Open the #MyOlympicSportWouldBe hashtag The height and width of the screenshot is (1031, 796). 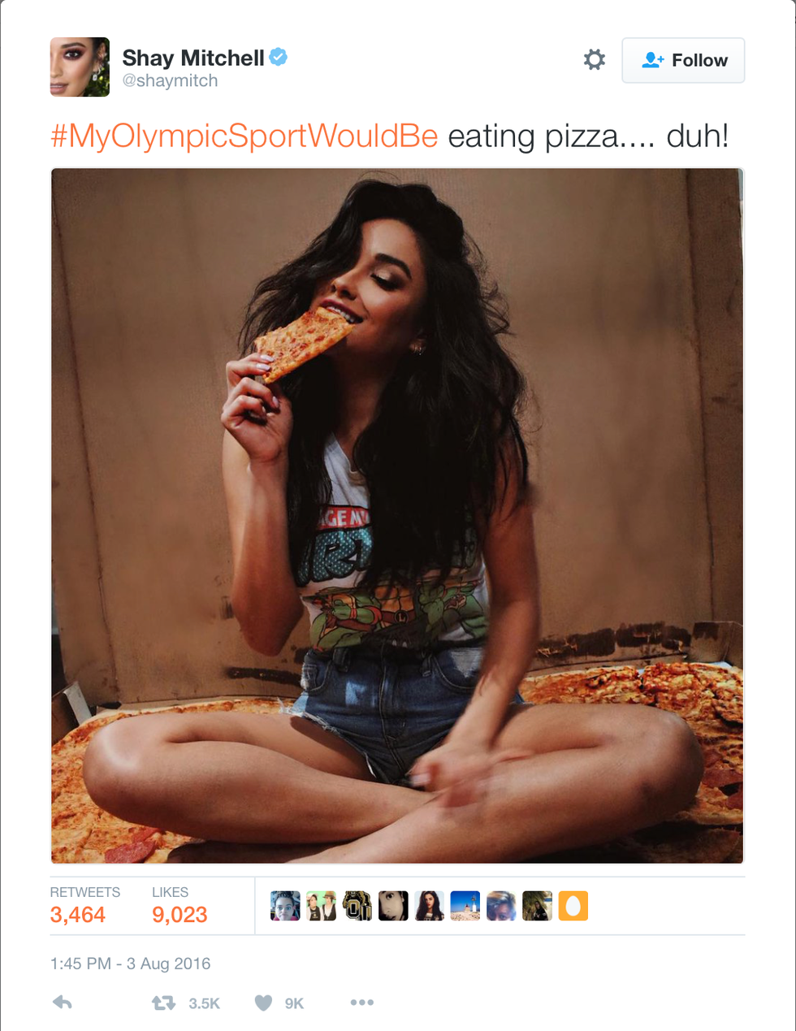click(x=244, y=136)
